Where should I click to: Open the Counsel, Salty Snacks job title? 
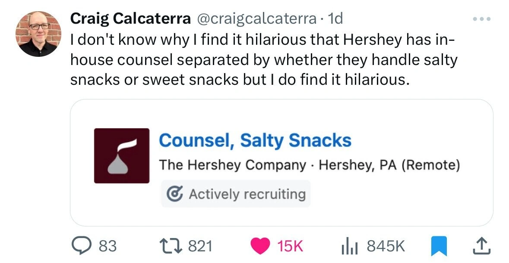(x=255, y=140)
